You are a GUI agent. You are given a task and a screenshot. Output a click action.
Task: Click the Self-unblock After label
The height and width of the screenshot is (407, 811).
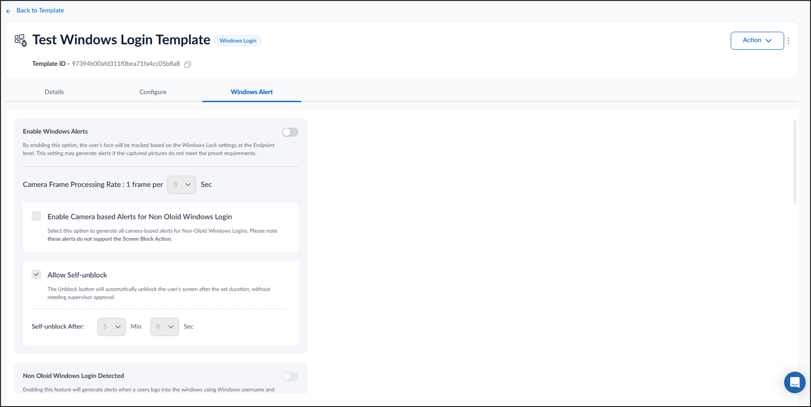click(x=58, y=327)
